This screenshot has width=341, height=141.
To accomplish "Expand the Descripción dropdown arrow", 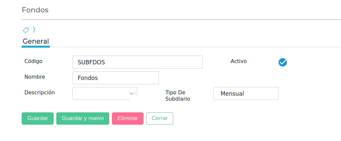I will pyautogui.click(x=132, y=93).
